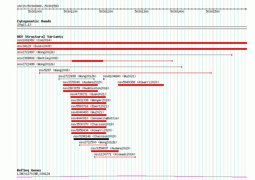This screenshot has width=255, height=180.
Task: Click the thin red line under nsv1130771
Action: (115, 157)
